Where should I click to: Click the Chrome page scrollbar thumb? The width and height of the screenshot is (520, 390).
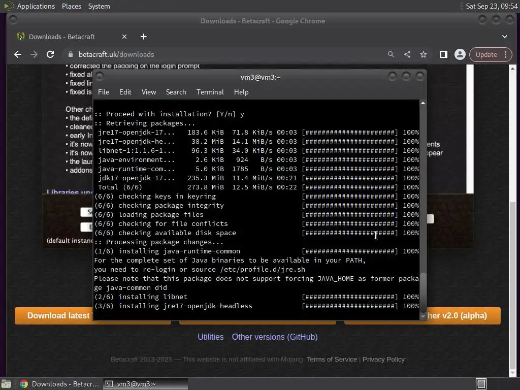[x=512, y=285]
